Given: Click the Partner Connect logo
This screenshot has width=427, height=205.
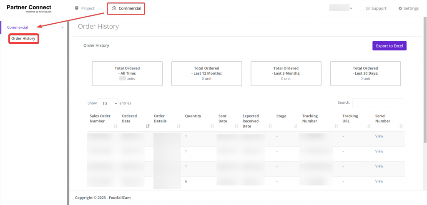Looking at the screenshot, I should tap(29, 8).
